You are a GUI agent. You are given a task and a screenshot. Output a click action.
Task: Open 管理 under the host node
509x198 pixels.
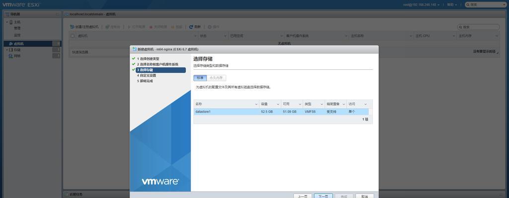point(17,29)
